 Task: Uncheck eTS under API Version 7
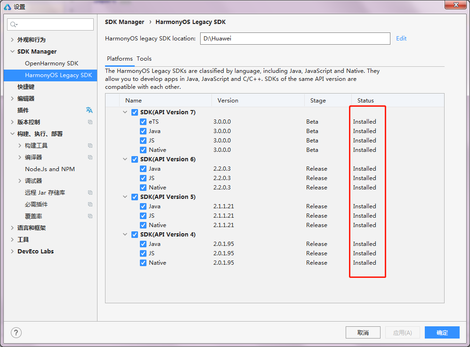pyautogui.click(x=143, y=122)
